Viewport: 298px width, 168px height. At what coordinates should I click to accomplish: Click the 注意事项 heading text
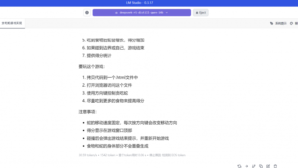point(88,112)
